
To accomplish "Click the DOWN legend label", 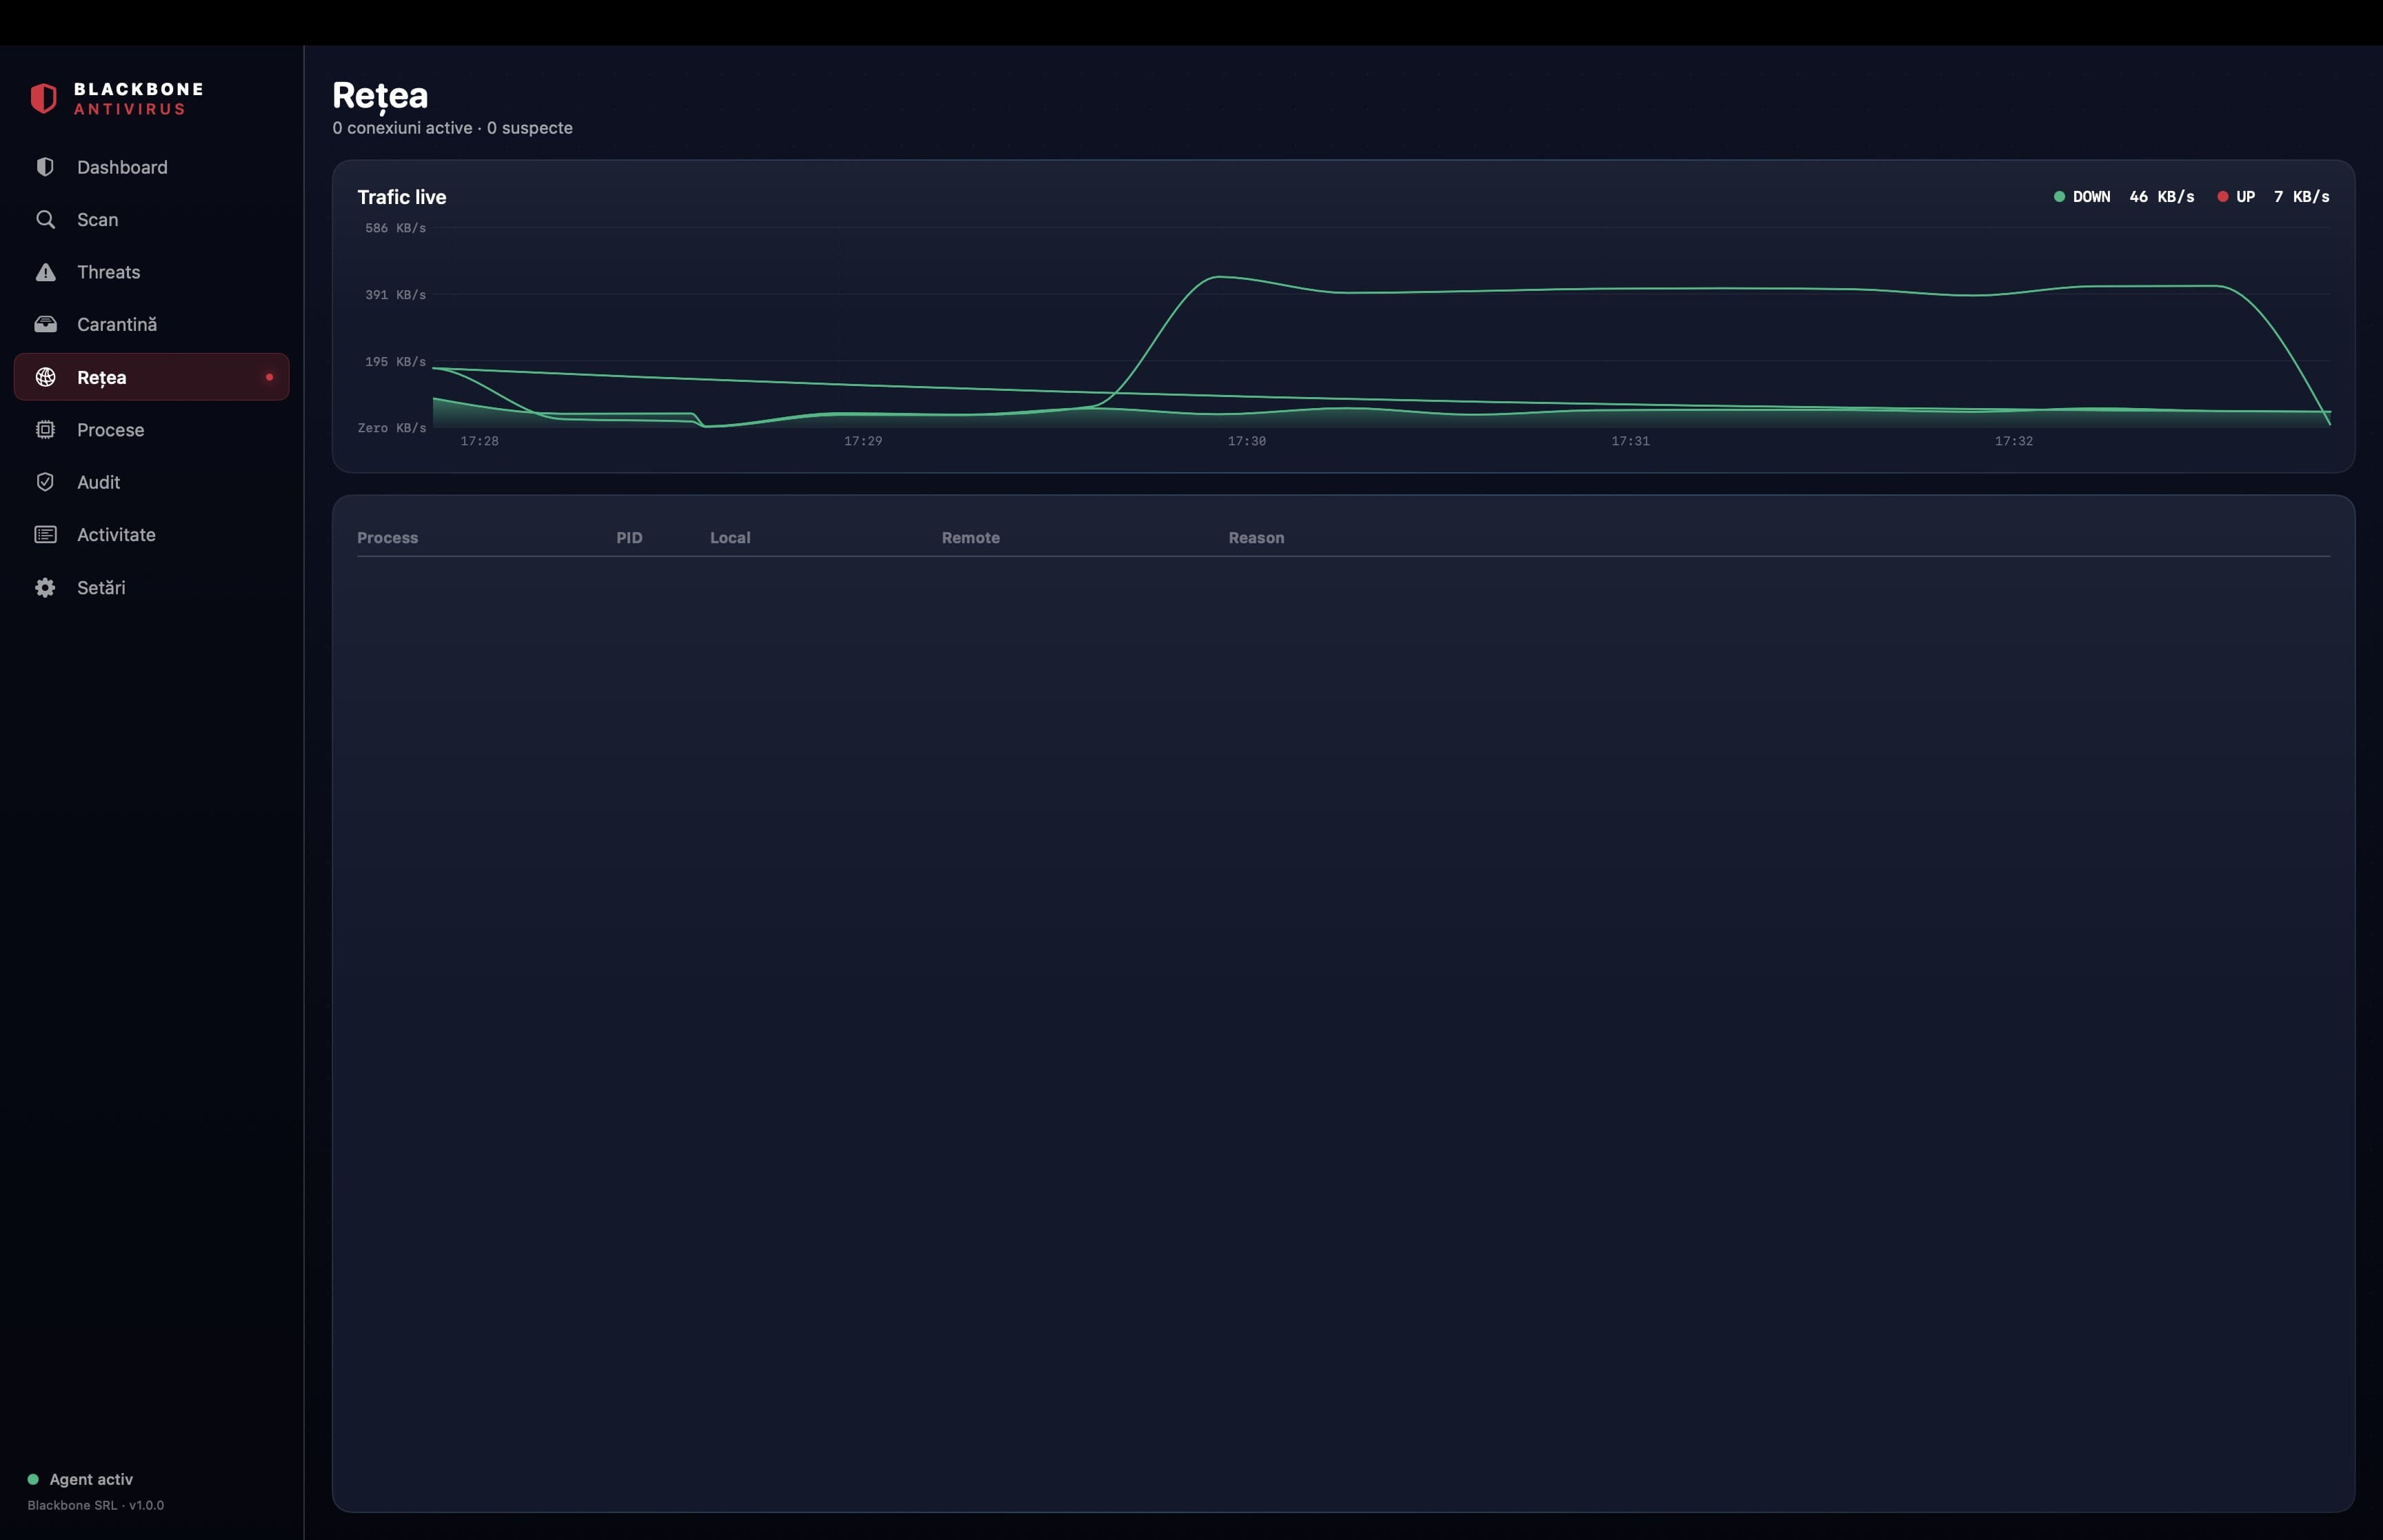I will pyautogui.click(x=2091, y=196).
